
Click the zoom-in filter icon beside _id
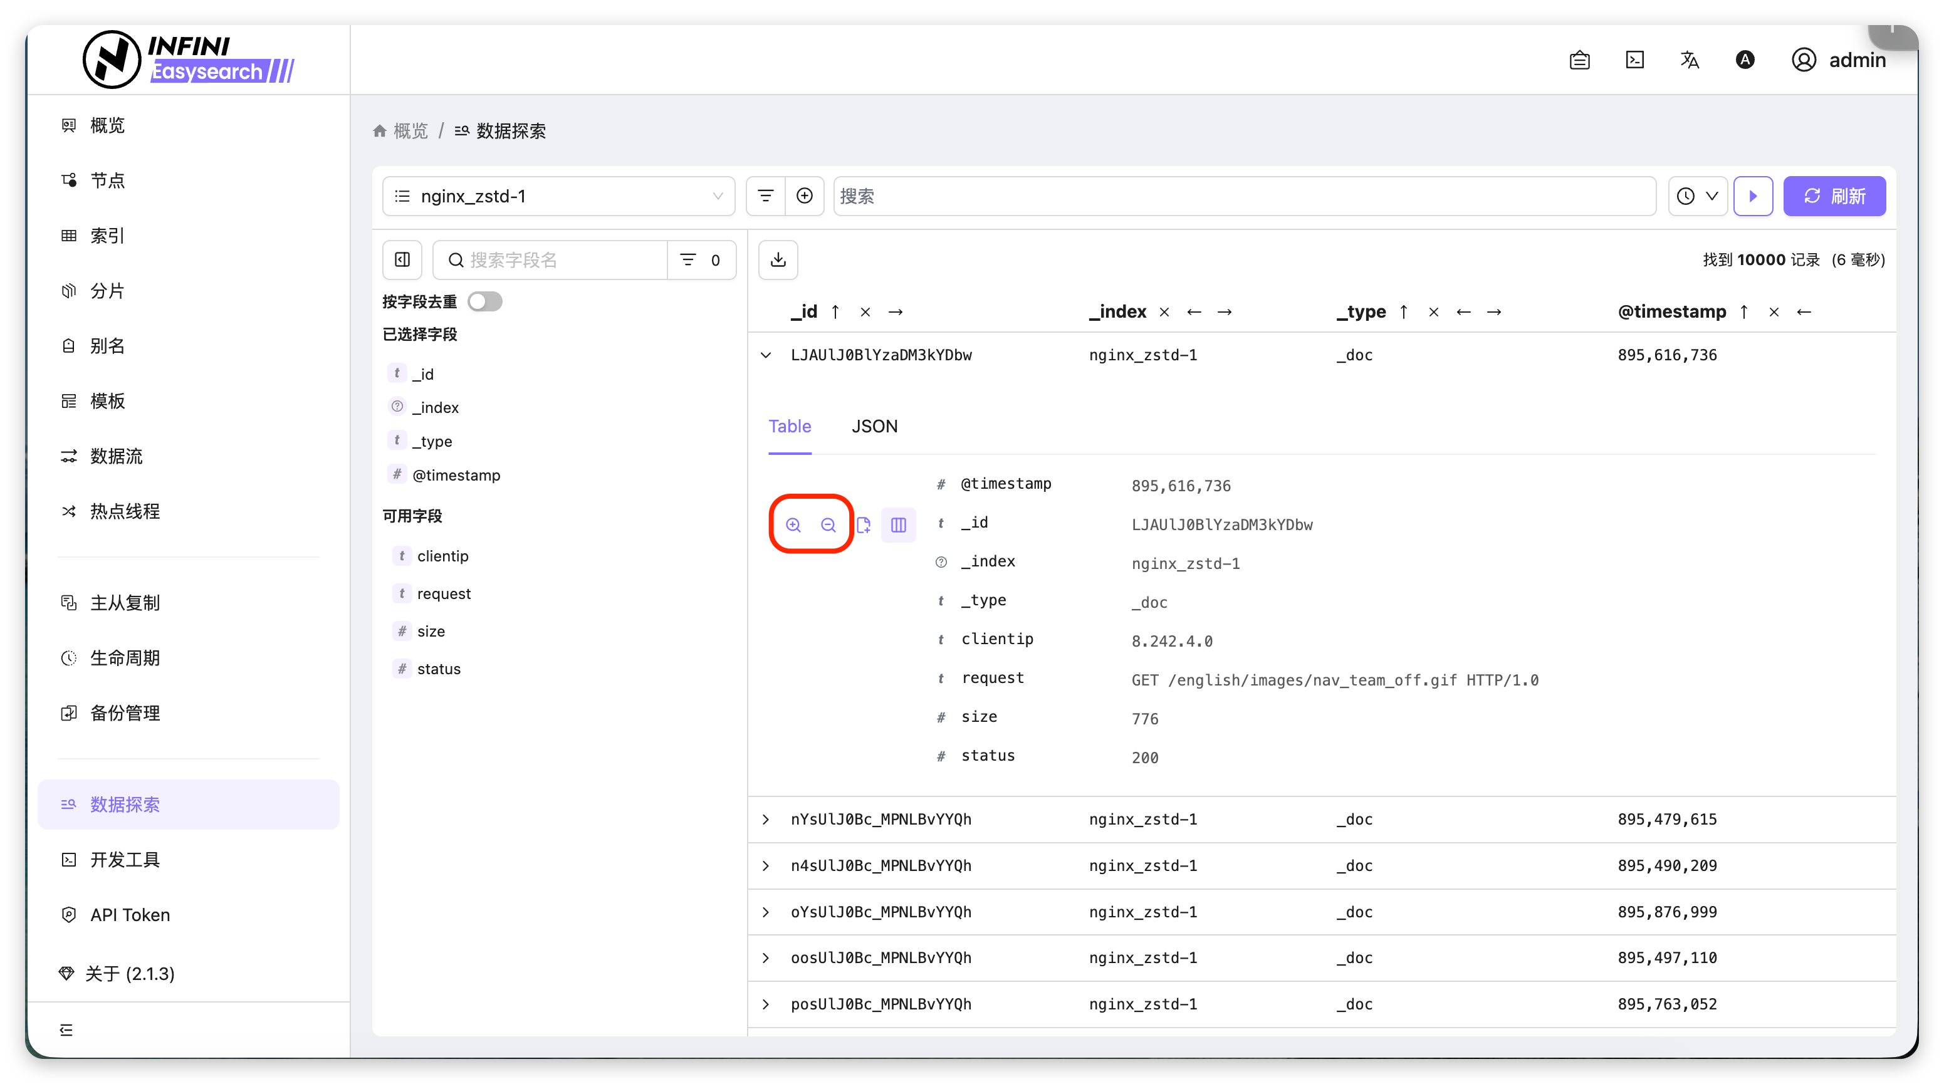[x=793, y=525]
